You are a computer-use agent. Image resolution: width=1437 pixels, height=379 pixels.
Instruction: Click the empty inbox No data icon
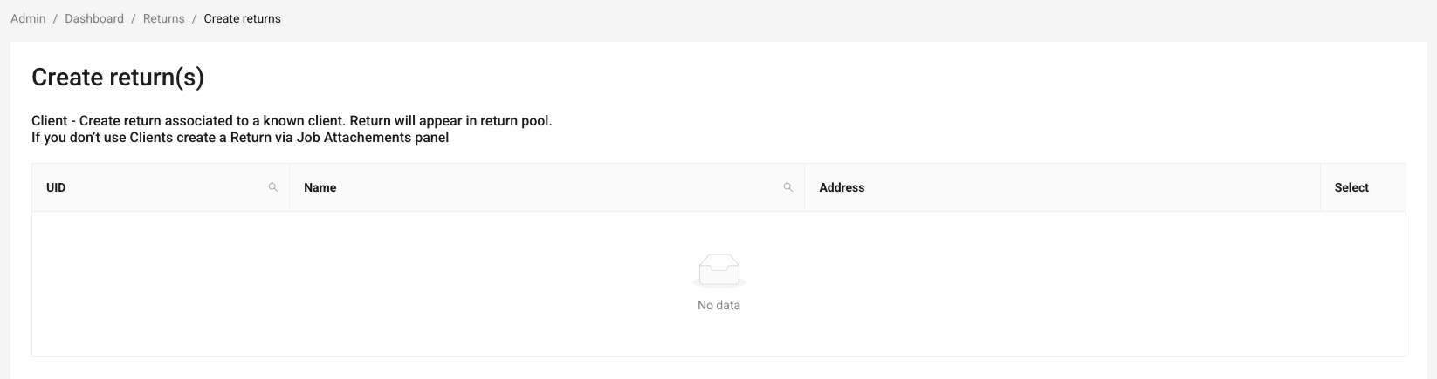click(x=718, y=271)
